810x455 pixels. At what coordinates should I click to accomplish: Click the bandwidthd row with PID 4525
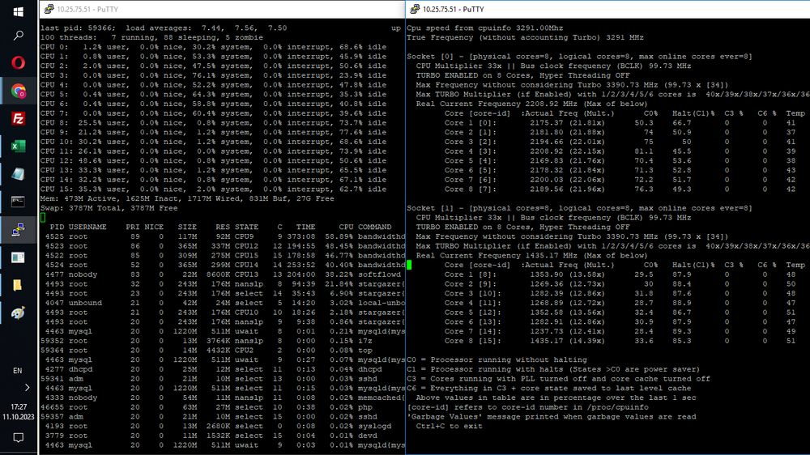219,236
